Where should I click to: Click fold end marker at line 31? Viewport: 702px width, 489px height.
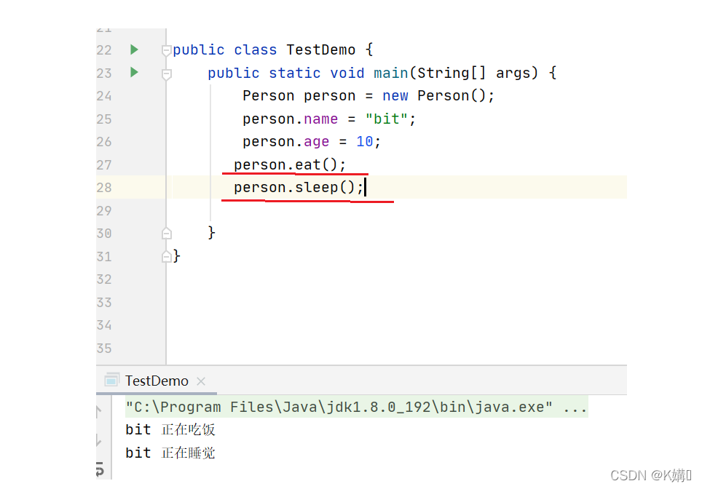167,256
